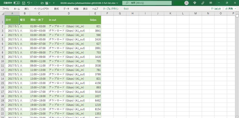The width and height of the screenshot is (239, 118).
Task: Click the 17:00～19:00 cell in row 19
Action: coord(39,100)
